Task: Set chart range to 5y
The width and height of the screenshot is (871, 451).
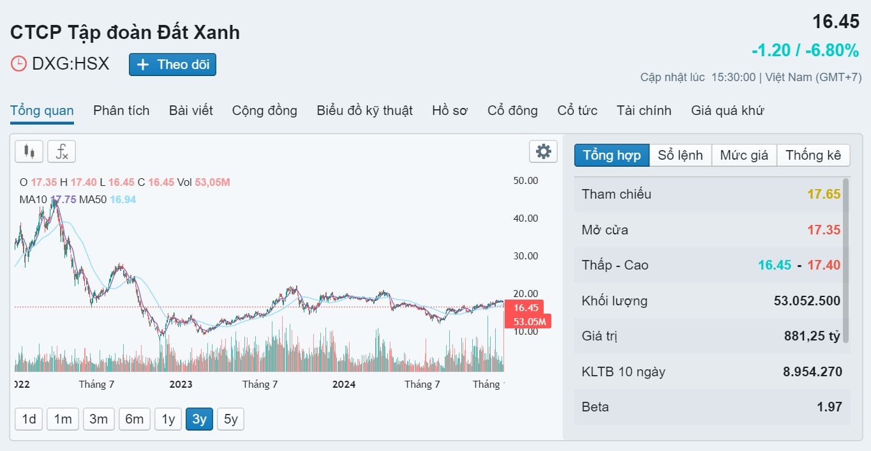Action: tap(231, 419)
